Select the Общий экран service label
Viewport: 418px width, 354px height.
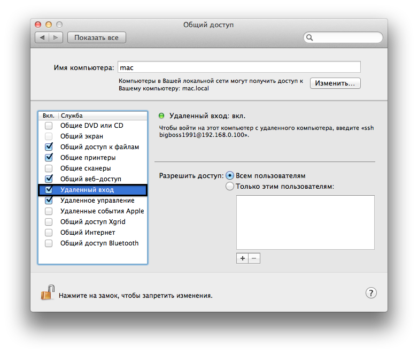tap(82, 136)
